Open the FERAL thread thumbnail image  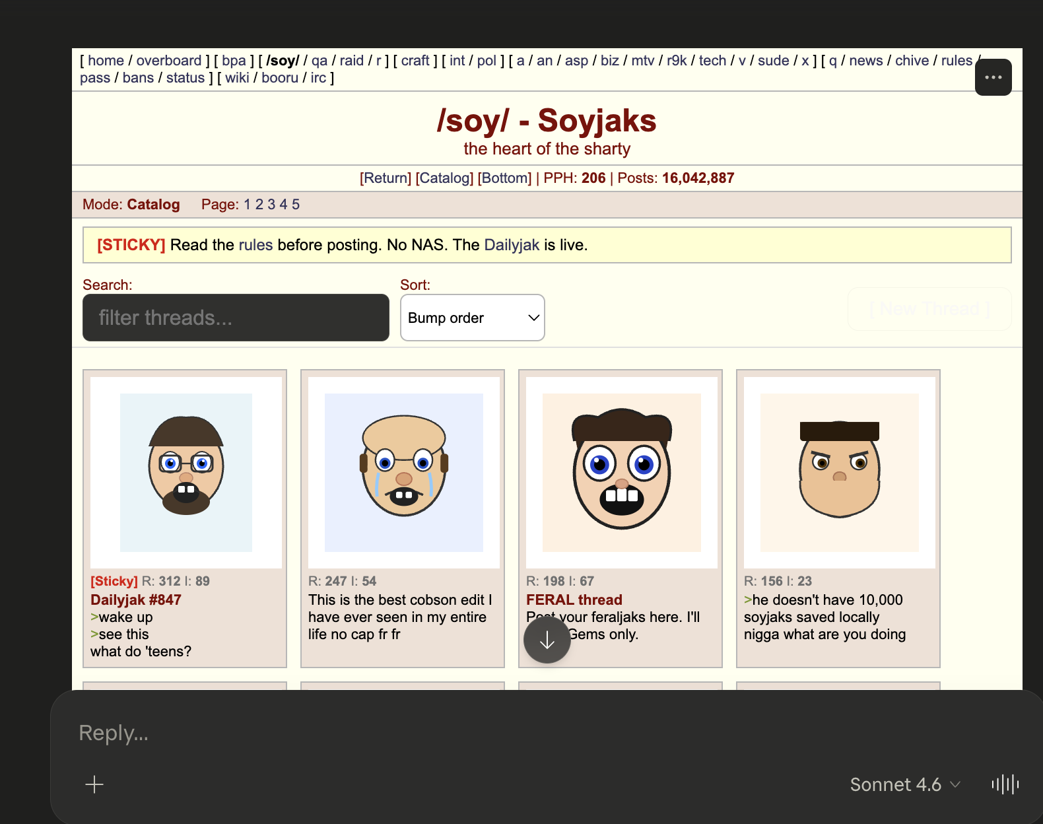point(621,473)
